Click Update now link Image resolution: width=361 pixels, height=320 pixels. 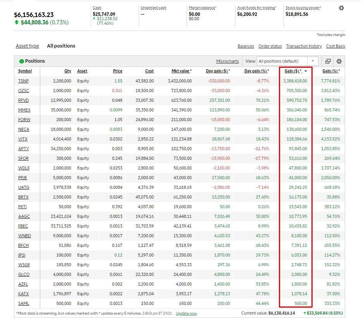pyautogui.click(x=186, y=313)
